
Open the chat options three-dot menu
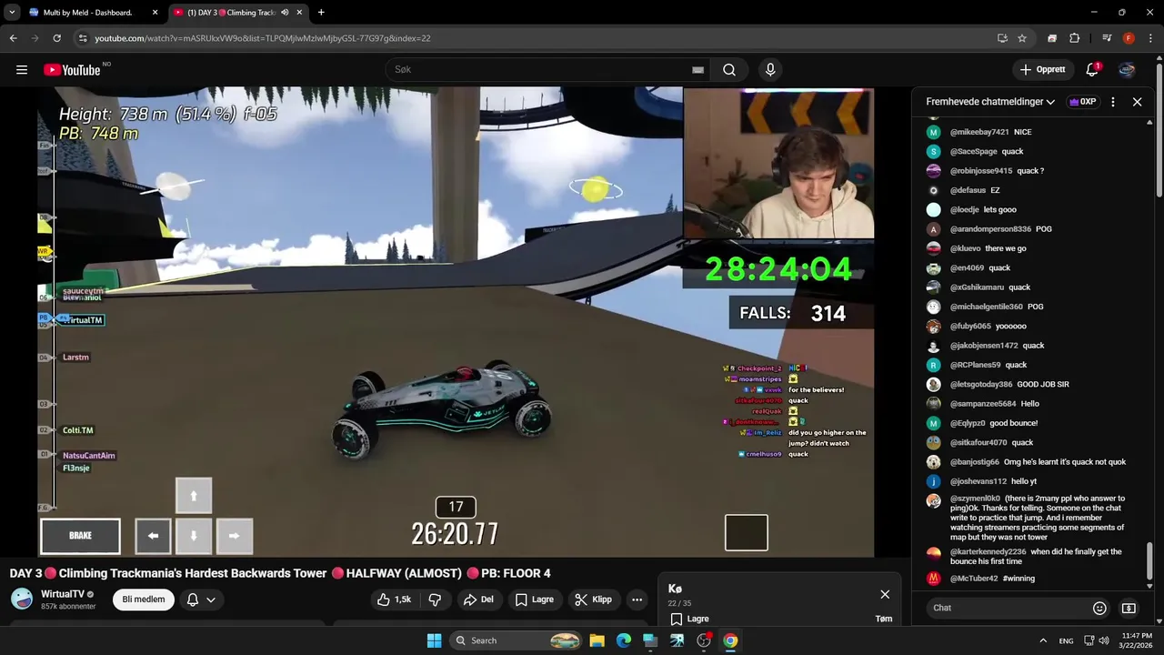(1113, 102)
